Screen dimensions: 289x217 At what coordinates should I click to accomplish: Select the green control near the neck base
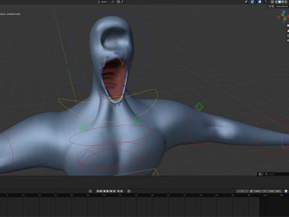137,121
